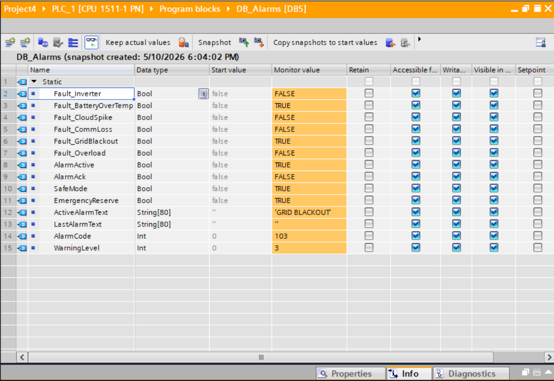Open the Properties tab

350,373
